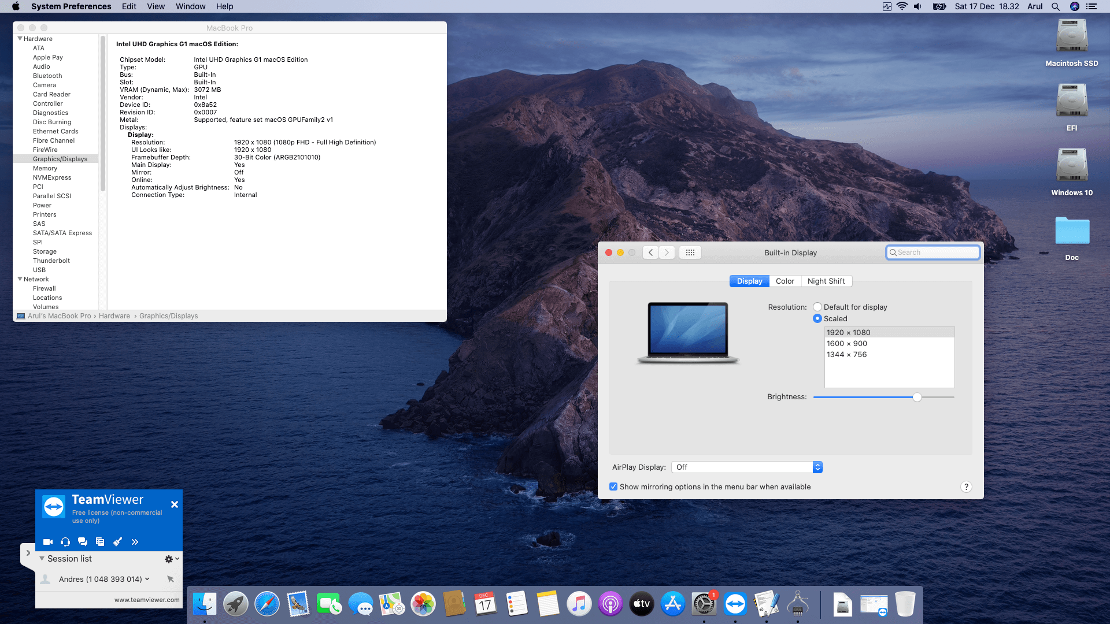Click the Search field in Built-in Display
The height and width of the screenshot is (624, 1110).
click(934, 252)
